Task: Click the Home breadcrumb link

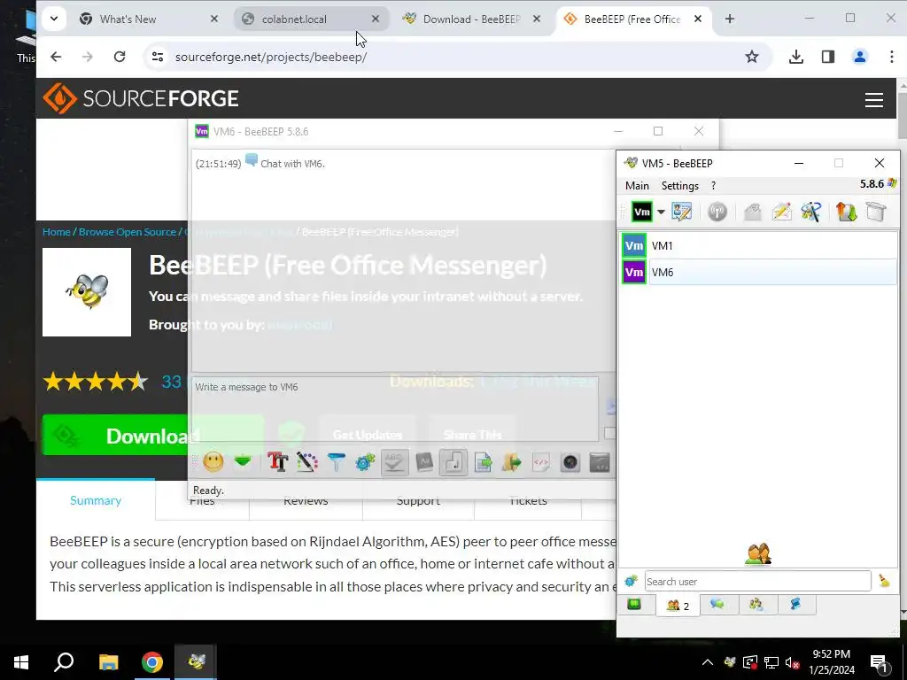Action: (56, 232)
